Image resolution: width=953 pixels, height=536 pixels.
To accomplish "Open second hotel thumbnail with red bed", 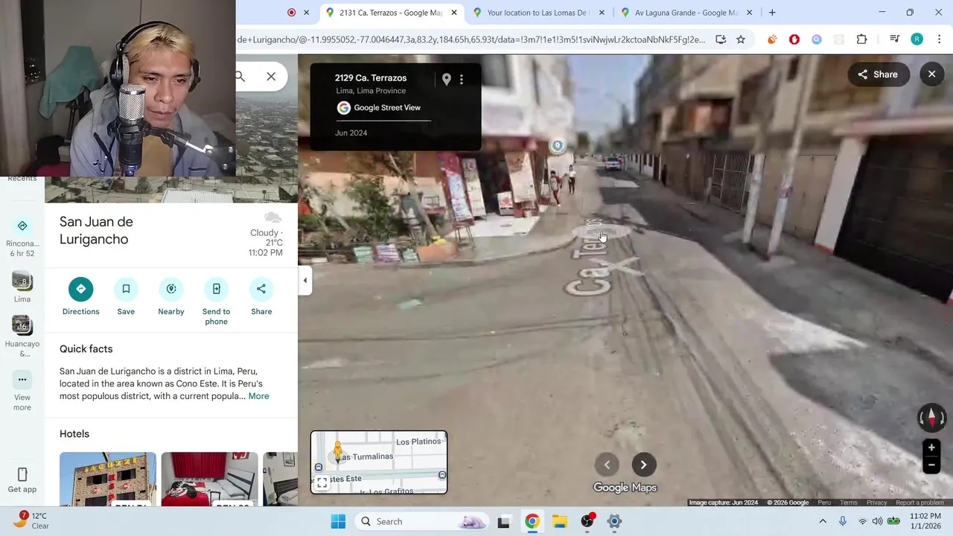I will pyautogui.click(x=209, y=479).
